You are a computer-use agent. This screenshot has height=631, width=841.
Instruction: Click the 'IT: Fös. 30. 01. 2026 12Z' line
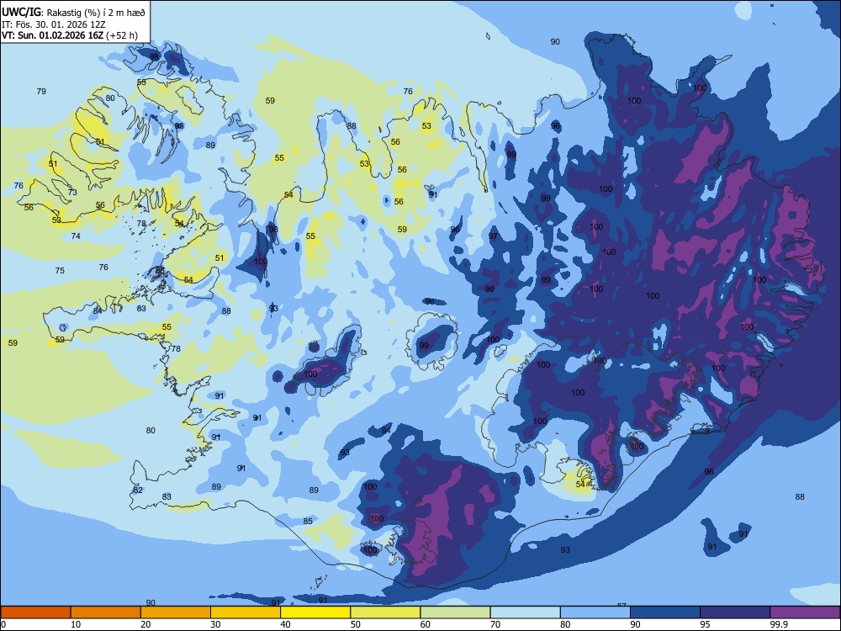point(56,24)
